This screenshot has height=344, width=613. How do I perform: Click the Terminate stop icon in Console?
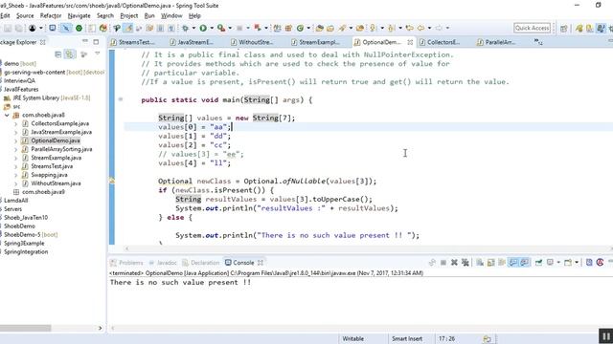443,263
